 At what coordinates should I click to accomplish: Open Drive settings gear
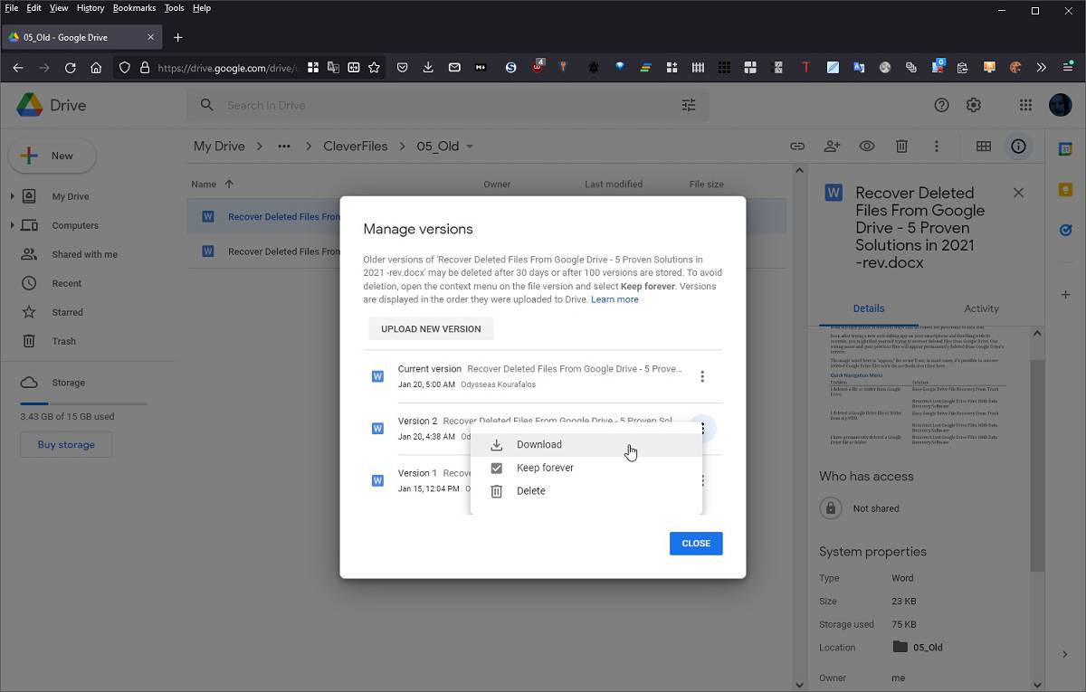(x=974, y=105)
